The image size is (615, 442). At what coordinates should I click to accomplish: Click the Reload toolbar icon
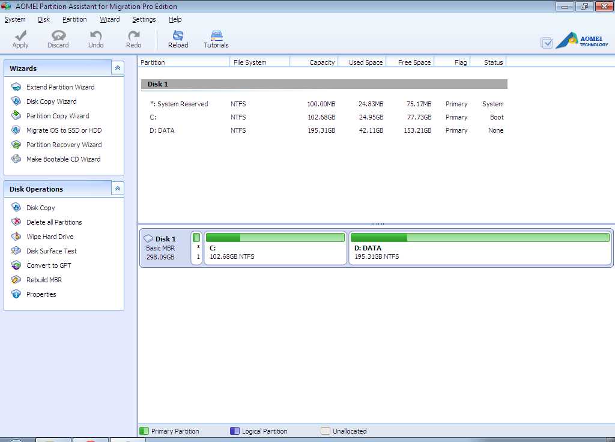coord(178,35)
